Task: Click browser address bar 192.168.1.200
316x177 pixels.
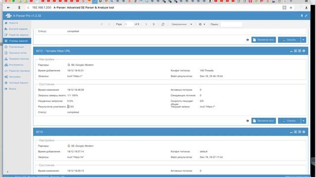Action: 41,8
